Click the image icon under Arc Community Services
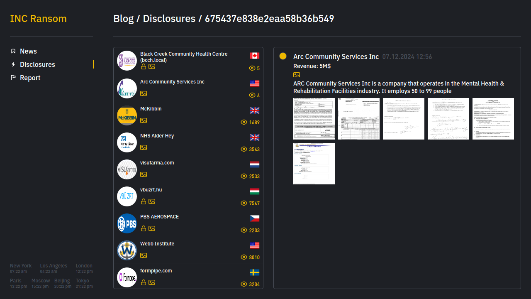 coord(144,93)
